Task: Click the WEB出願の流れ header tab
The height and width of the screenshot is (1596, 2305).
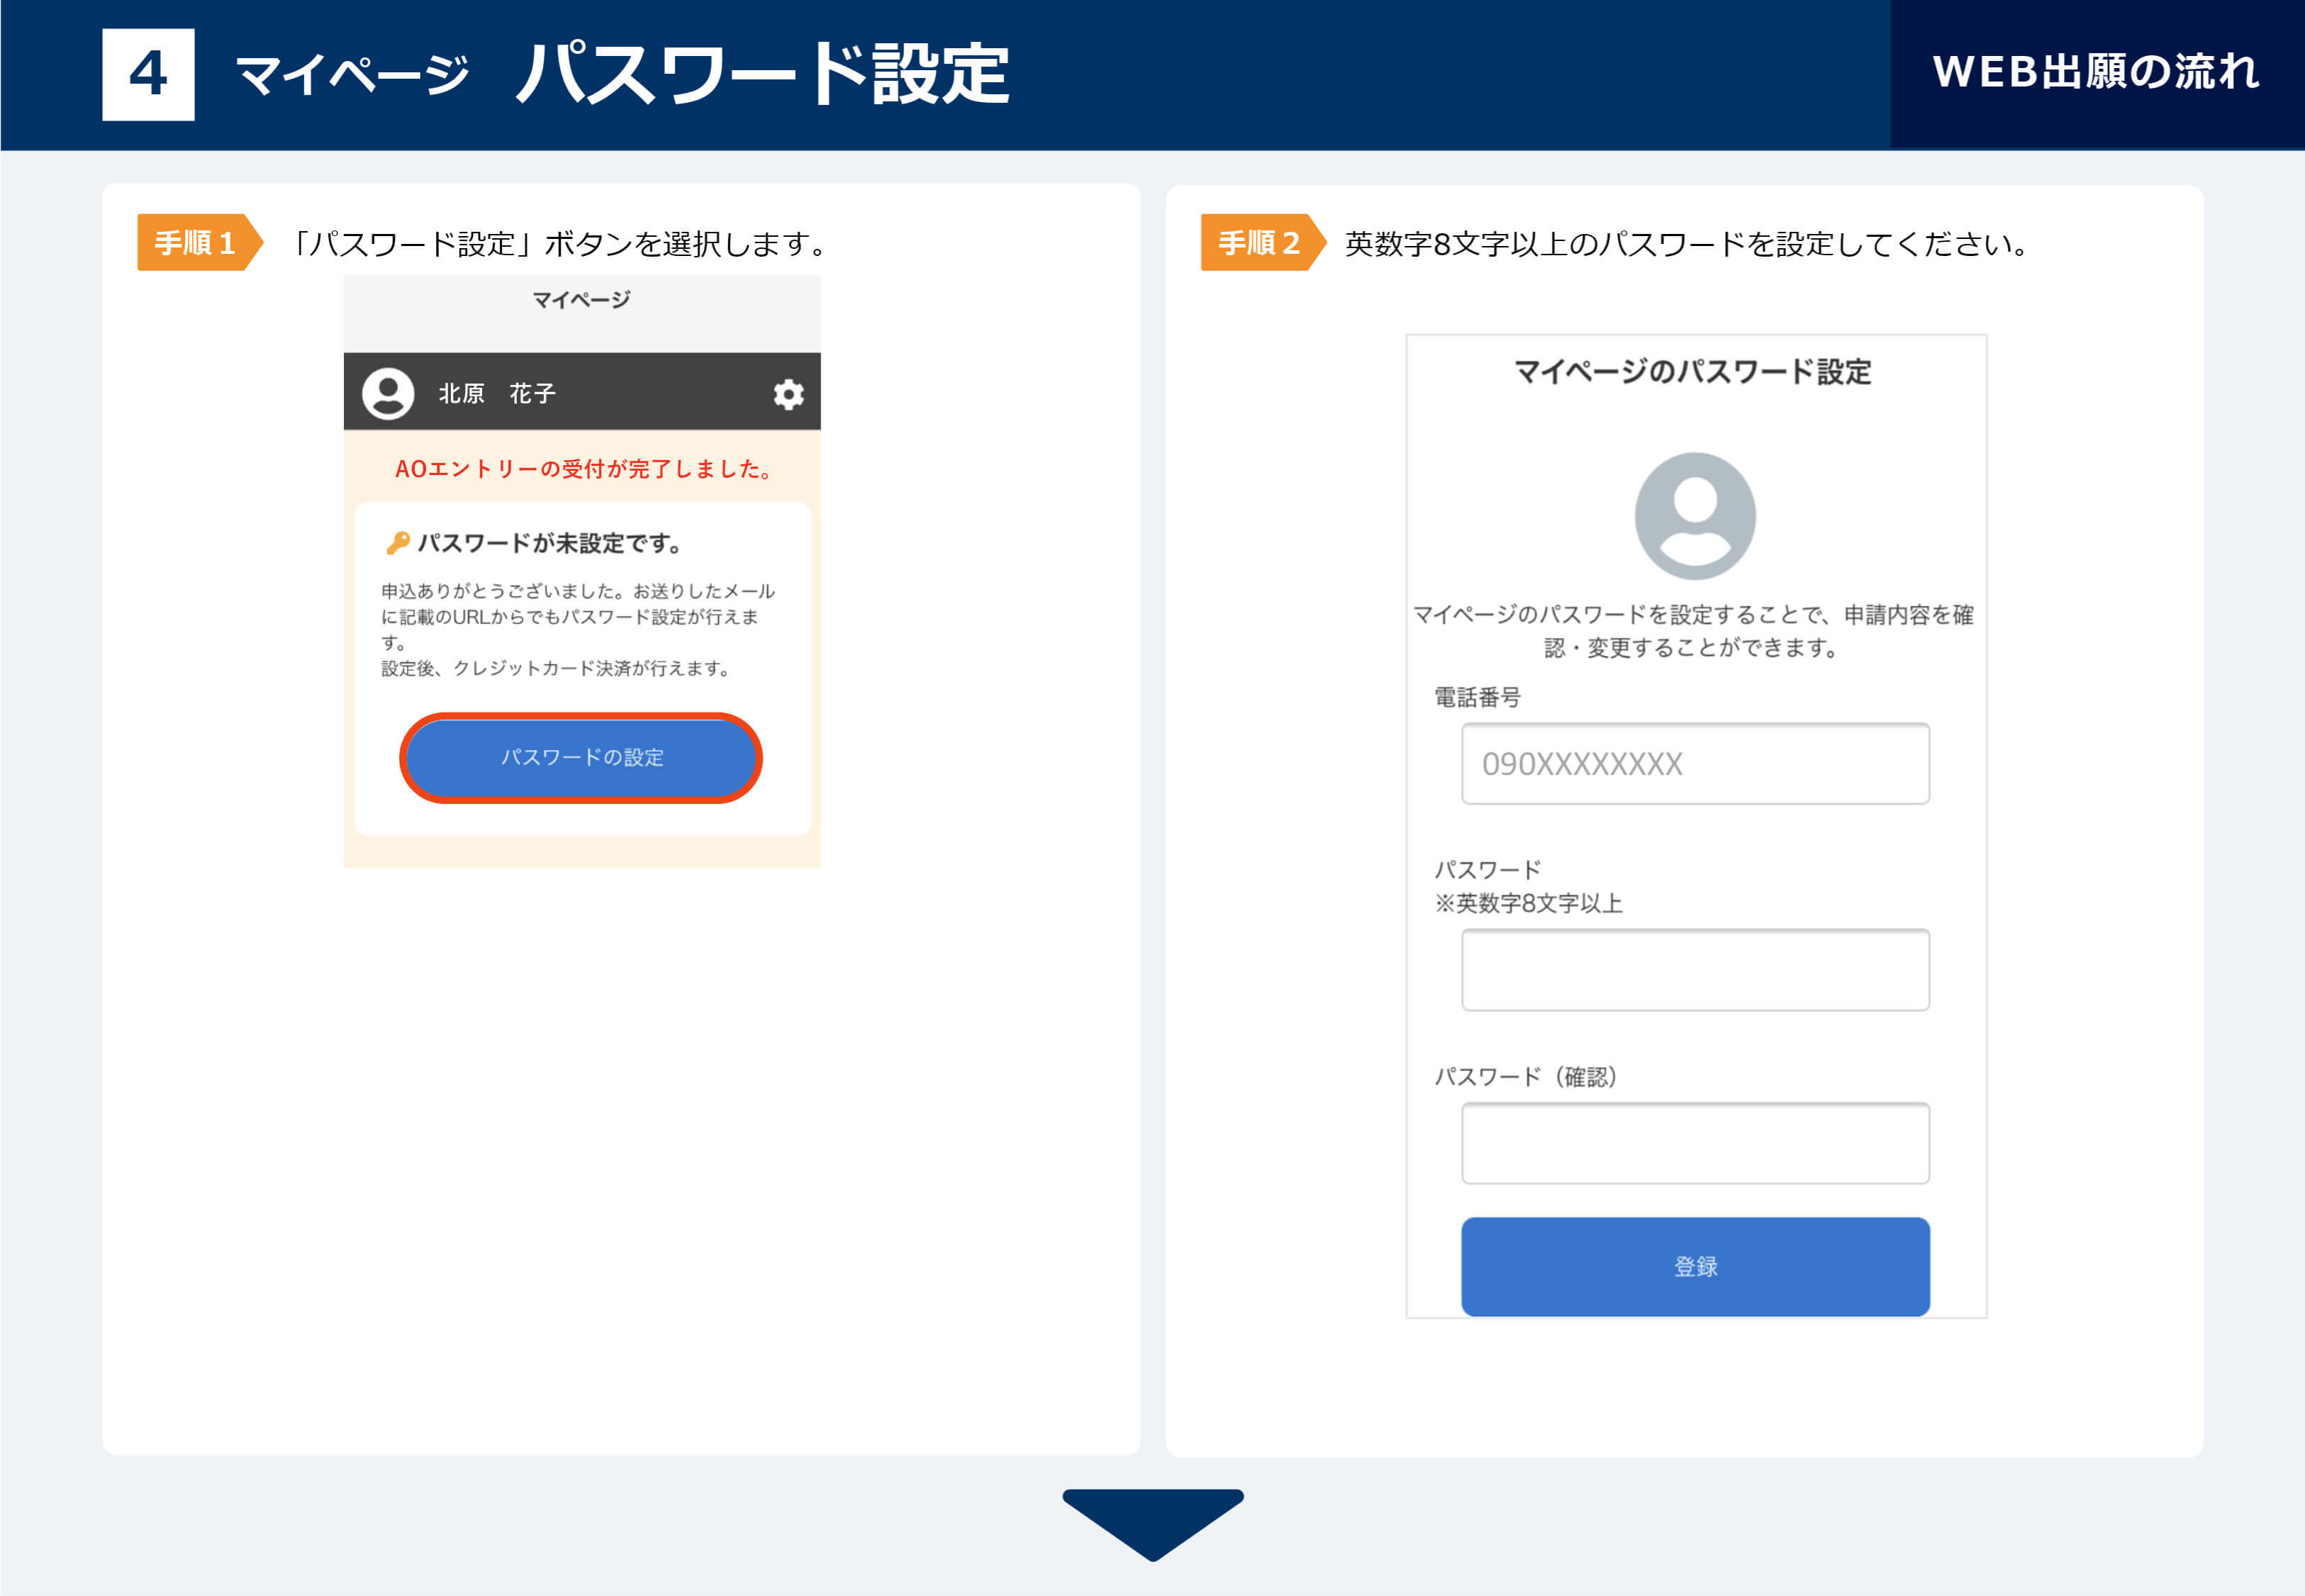Action: click(2096, 74)
